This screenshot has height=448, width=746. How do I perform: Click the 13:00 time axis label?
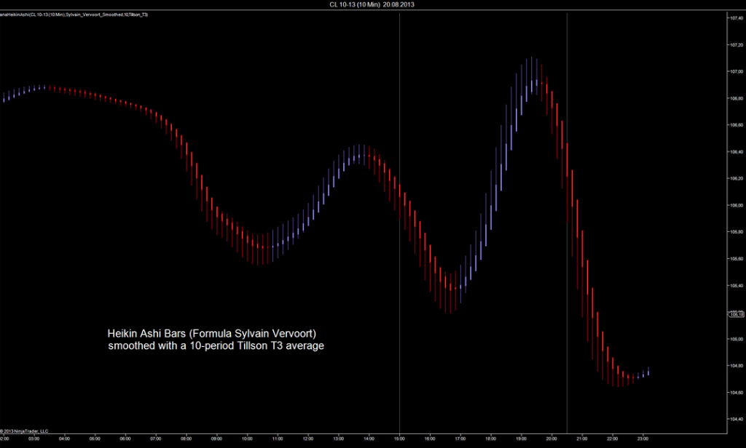(x=338, y=439)
